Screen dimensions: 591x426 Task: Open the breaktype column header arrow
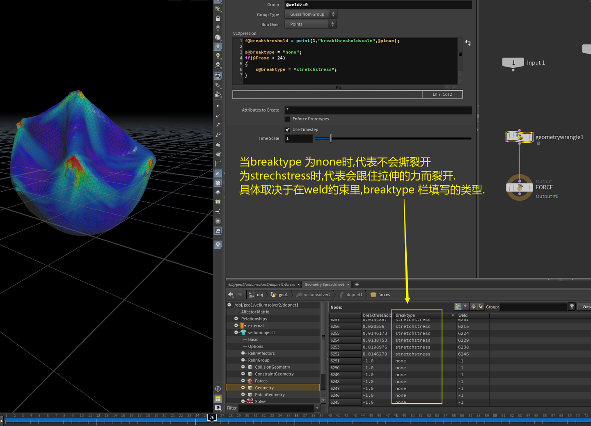tap(453, 316)
